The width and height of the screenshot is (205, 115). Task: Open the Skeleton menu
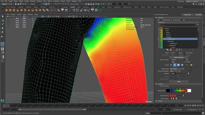[39, 1]
